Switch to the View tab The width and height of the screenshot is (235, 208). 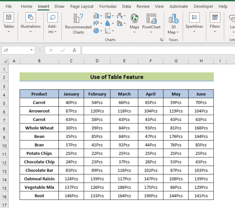point(159,6)
